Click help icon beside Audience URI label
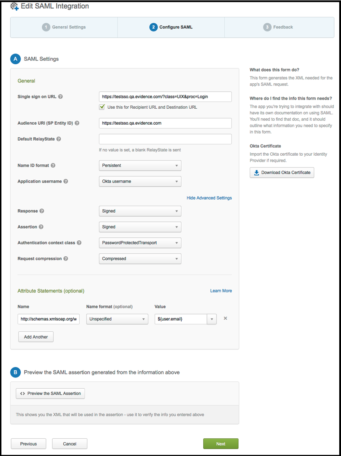341x456 pixels. [77, 123]
